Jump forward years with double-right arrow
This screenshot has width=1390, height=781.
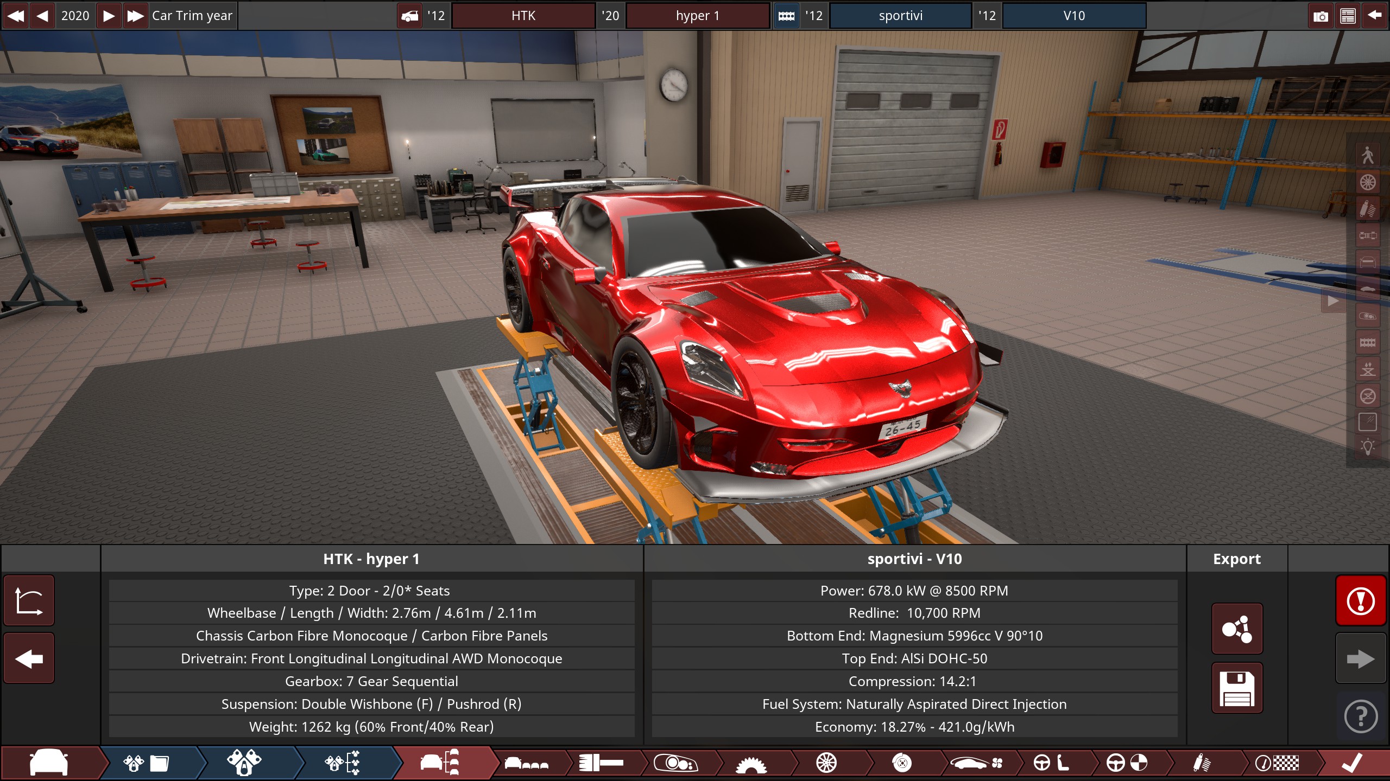pyautogui.click(x=135, y=16)
